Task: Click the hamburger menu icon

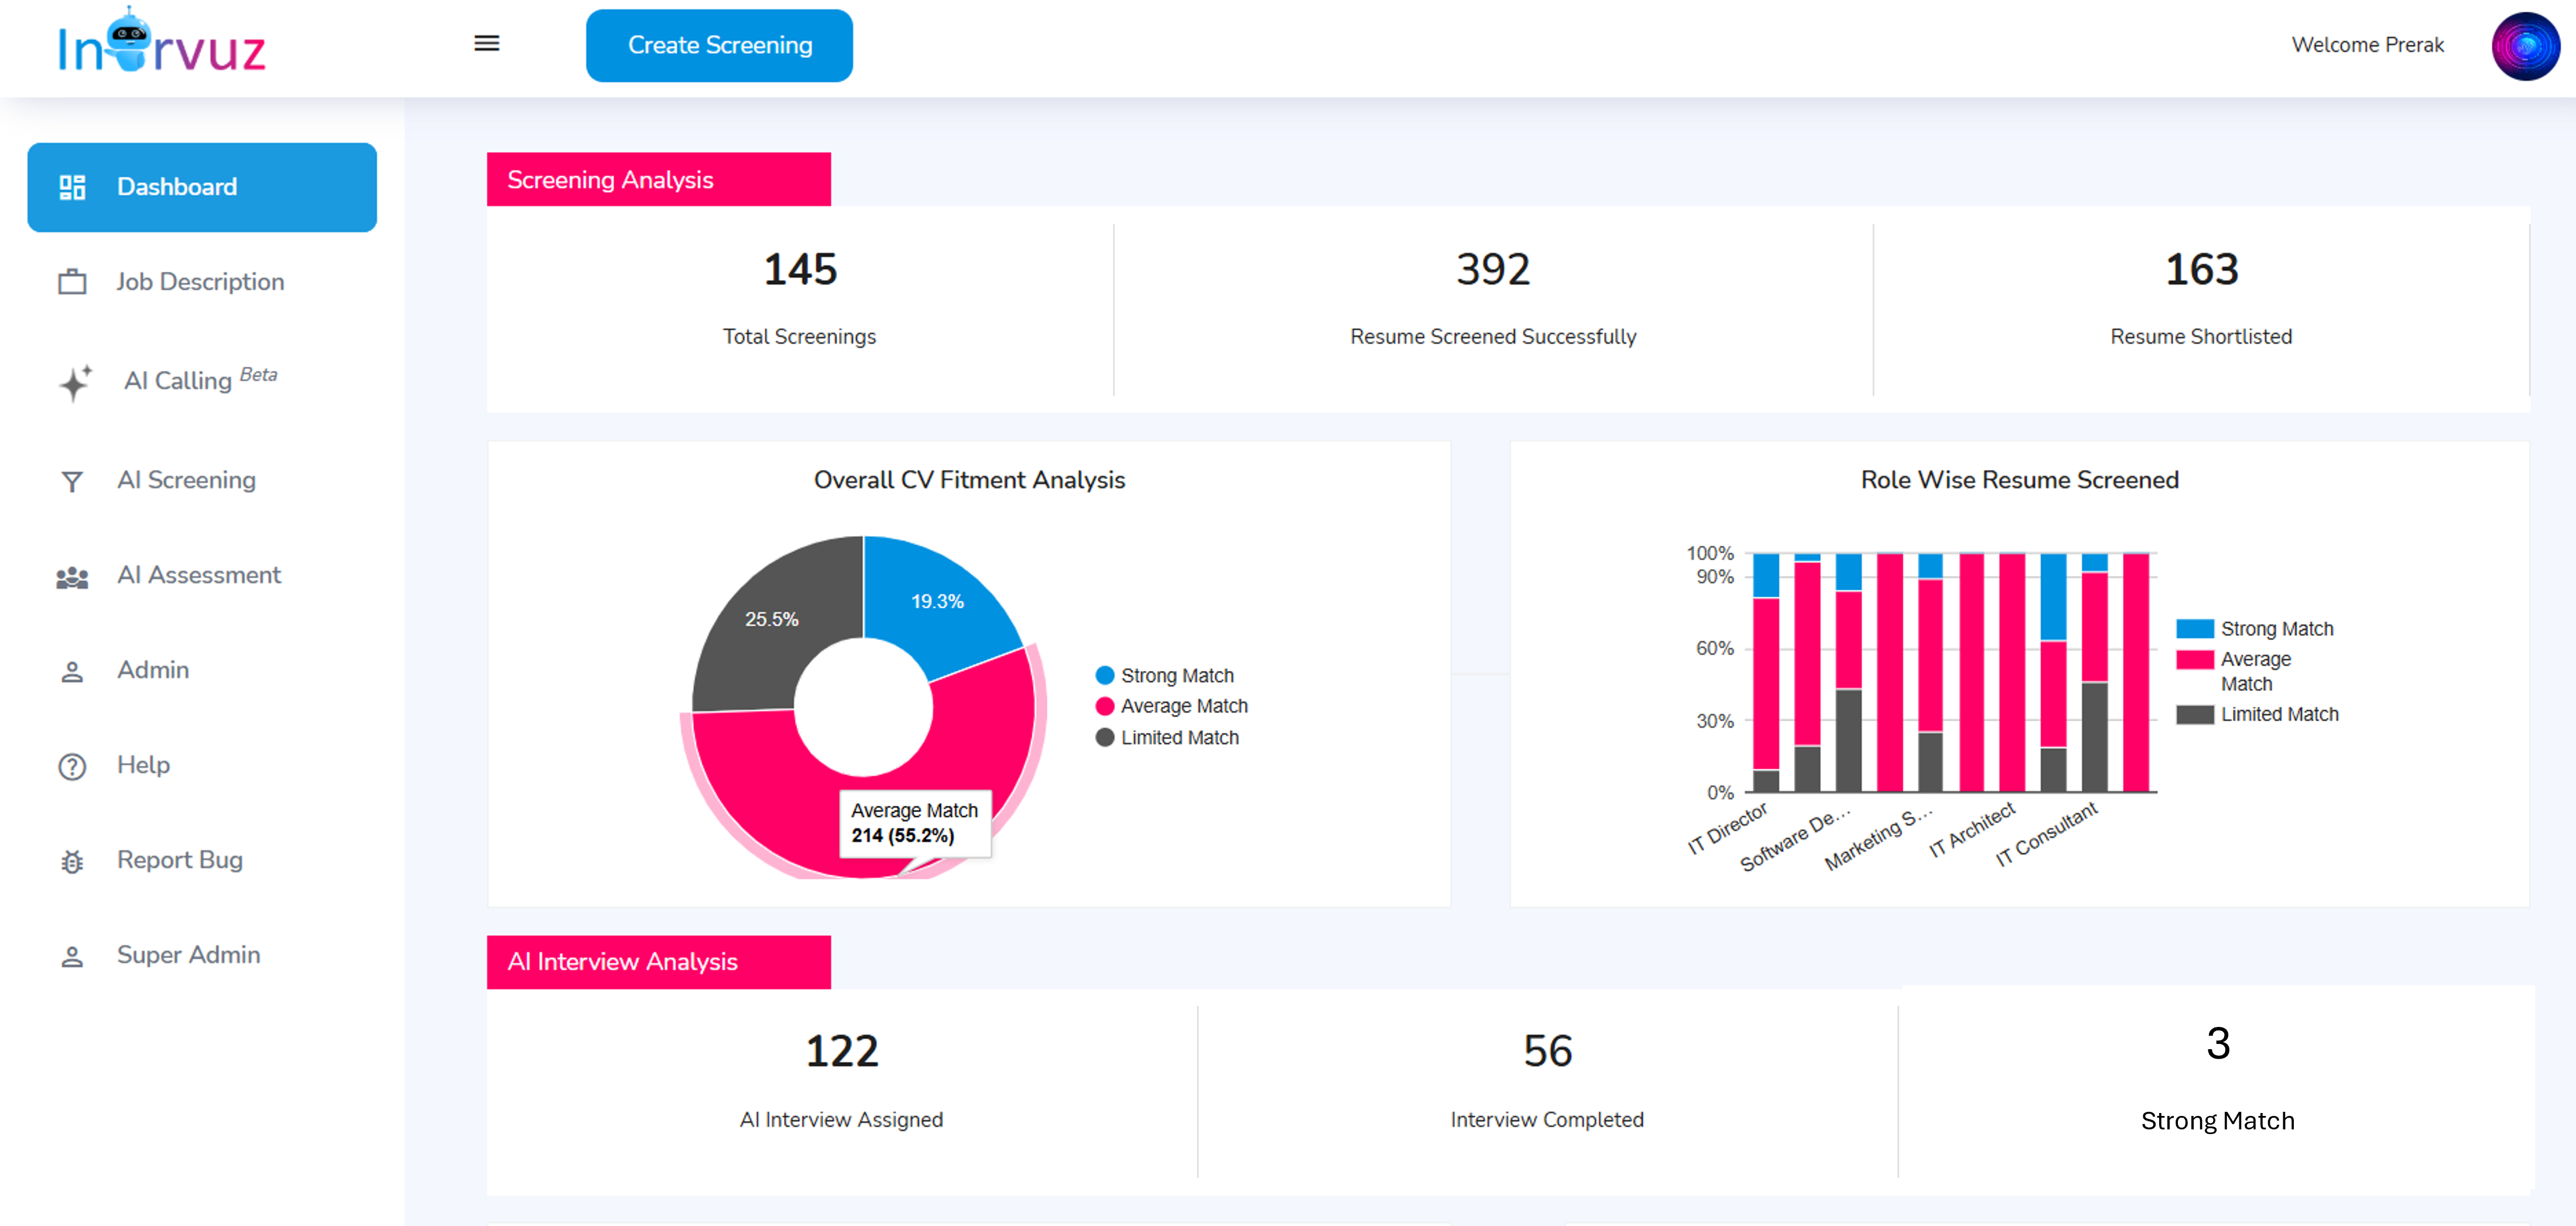Action: pyautogui.click(x=486, y=43)
